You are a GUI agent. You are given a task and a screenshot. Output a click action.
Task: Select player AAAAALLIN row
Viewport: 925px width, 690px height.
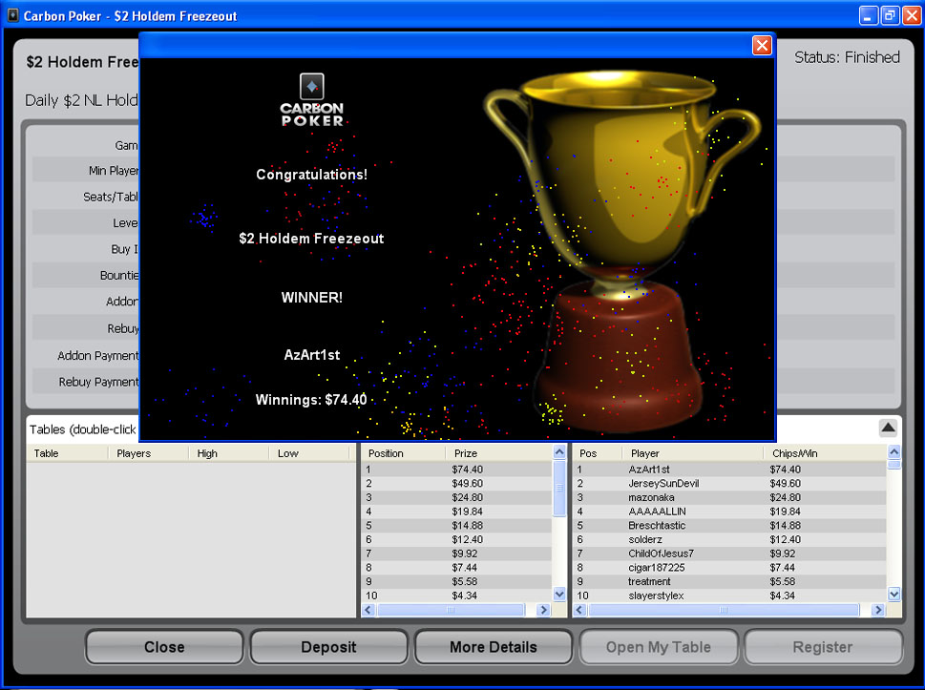729,512
